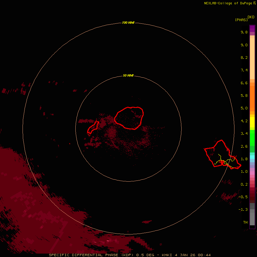The width and height of the screenshot is (257, 257).
Task: Pick the yellow color bar segment
Action: click(x=252, y=122)
